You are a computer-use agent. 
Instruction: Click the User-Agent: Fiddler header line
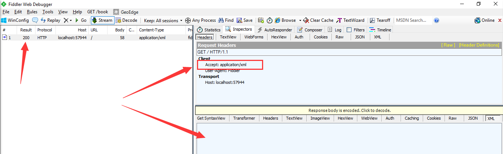[x=222, y=70]
